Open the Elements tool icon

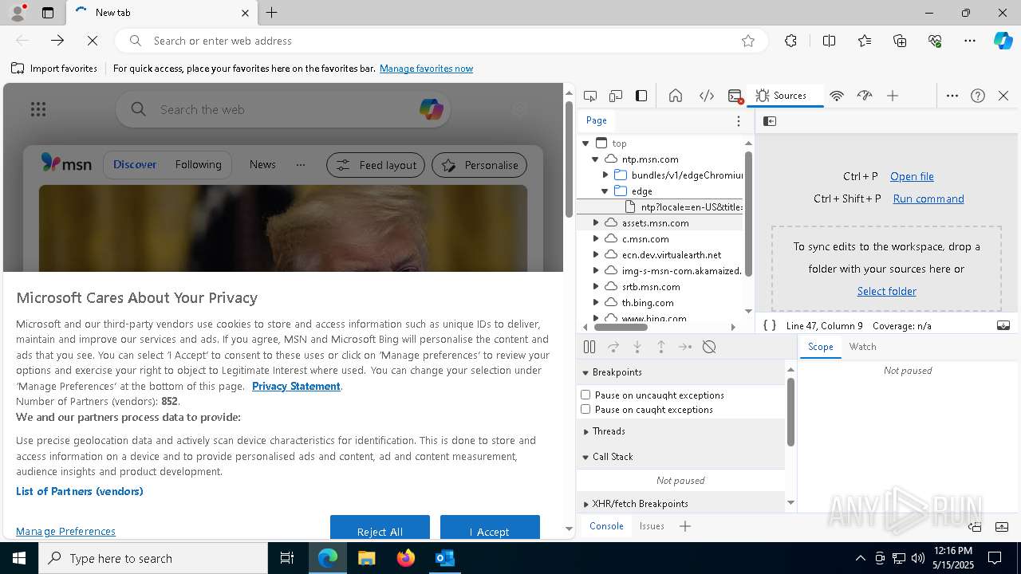707,96
